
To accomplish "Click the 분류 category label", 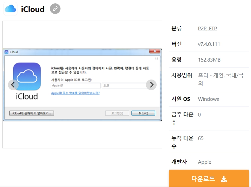I will pyautogui.click(x=177, y=28).
